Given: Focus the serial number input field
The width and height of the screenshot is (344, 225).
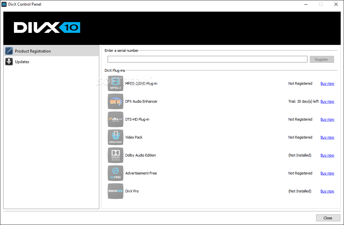Looking at the screenshot, I should tap(207, 59).
